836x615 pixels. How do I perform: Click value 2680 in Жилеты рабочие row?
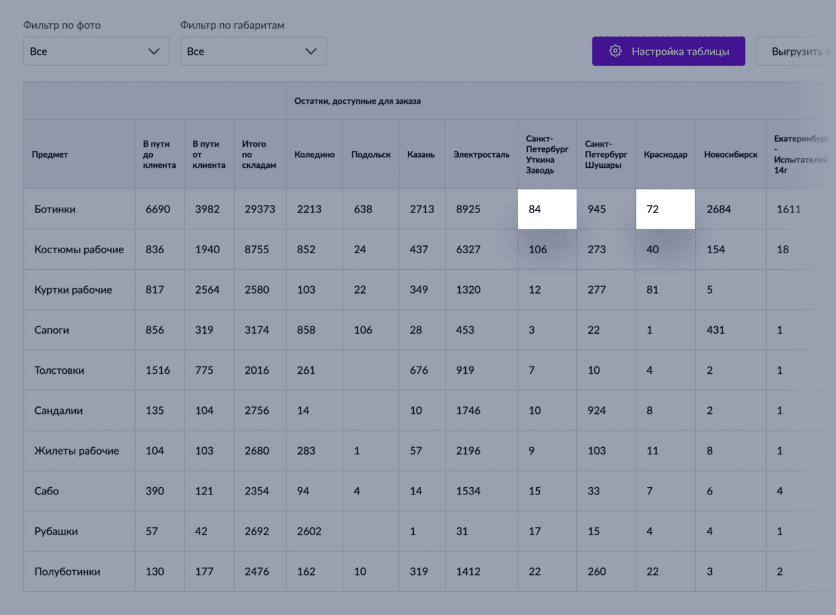(x=257, y=451)
